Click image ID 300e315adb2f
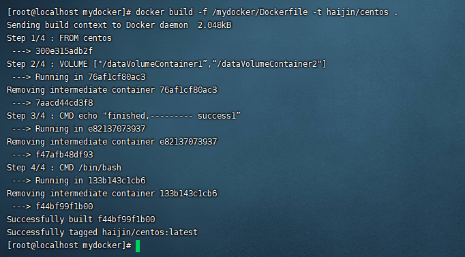Image resolution: width=465 pixels, height=257 pixels. click(64, 51)
